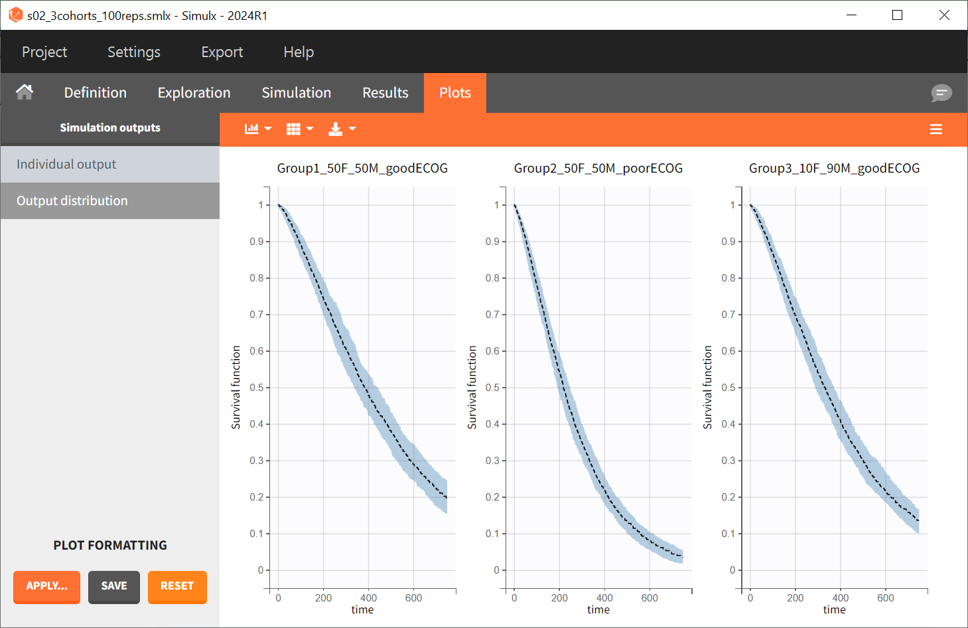This screenshot has width=968, height=628.
Task: Switch to the Simulation tab
Action: [296, 93]
